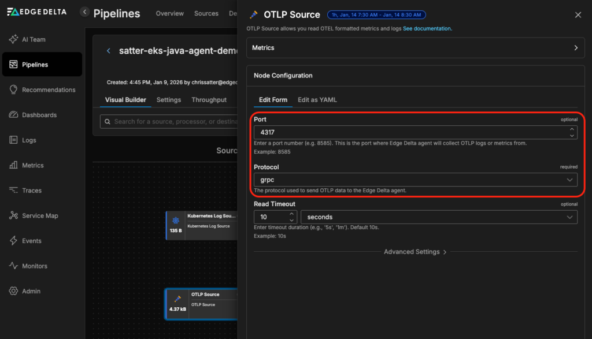
Task: Open the See documentation link
Action: point(427,28)
